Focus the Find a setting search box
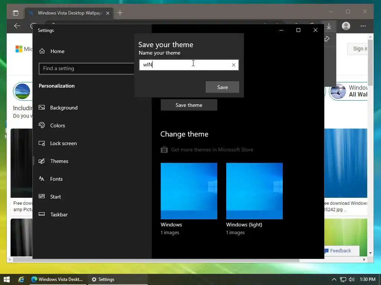Image resolution: width=381 pixels, height=285 pixels. (x=86, y=69)
